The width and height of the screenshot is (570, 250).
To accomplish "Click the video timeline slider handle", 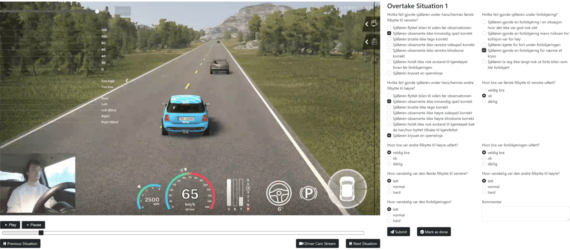I will click(41, 233).
